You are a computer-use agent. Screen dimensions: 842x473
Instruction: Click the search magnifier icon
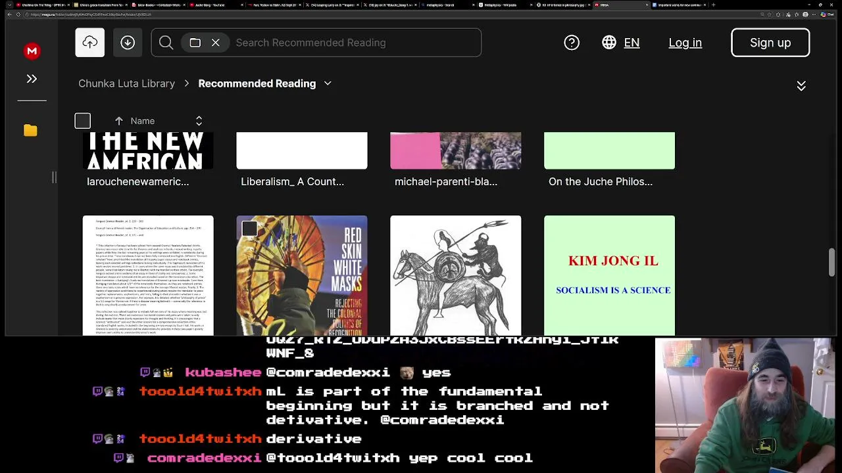(166, 43)
